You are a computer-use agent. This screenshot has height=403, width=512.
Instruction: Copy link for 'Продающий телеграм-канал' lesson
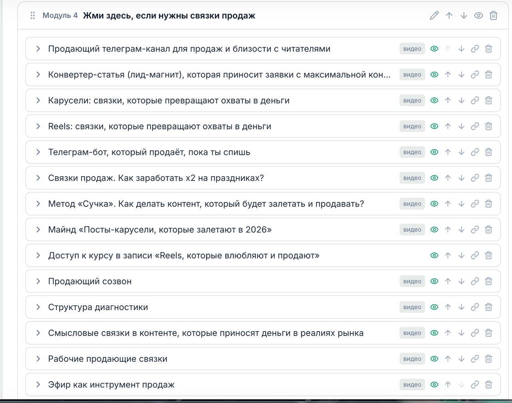[475, 49]
